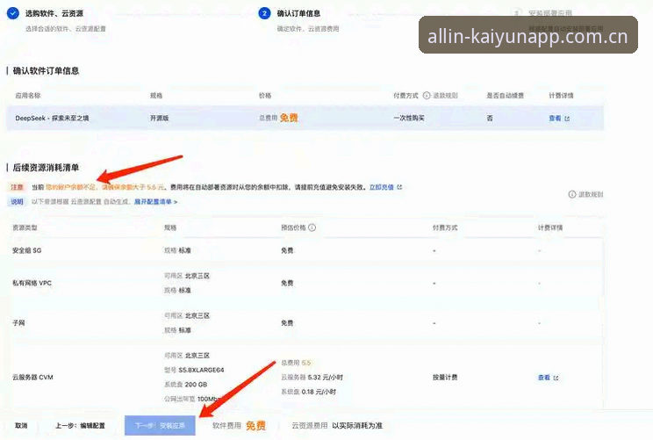Click 开源版 specification cell

click(x=159, y=118)
